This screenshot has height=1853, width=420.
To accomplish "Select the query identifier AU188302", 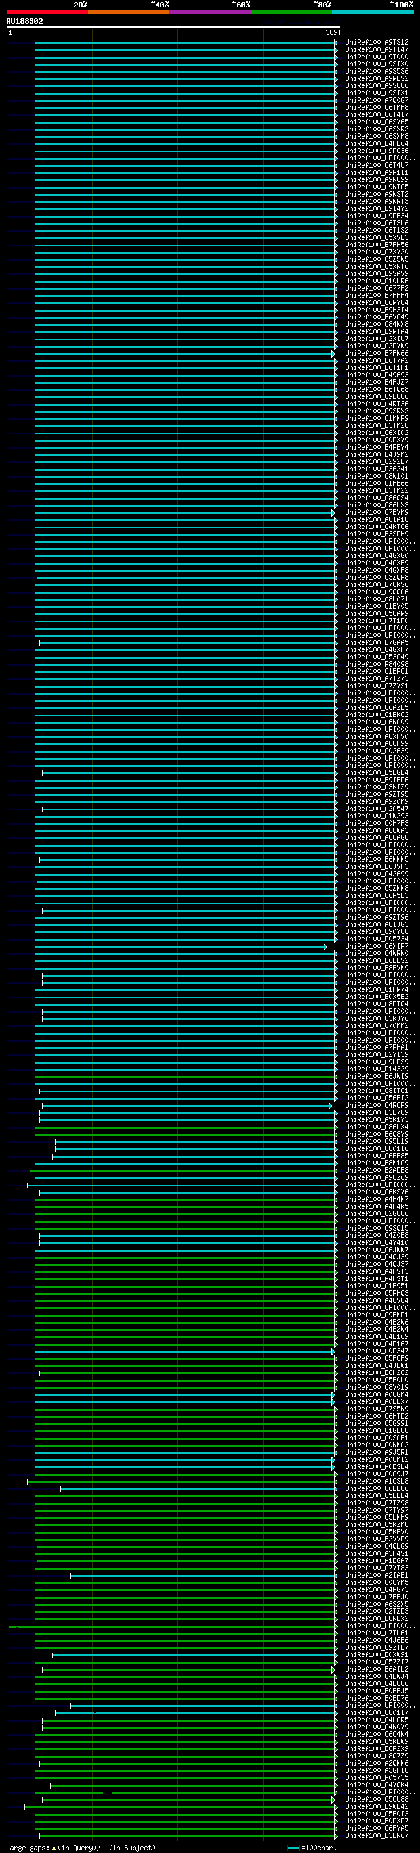I will click(x=24, y=22).
